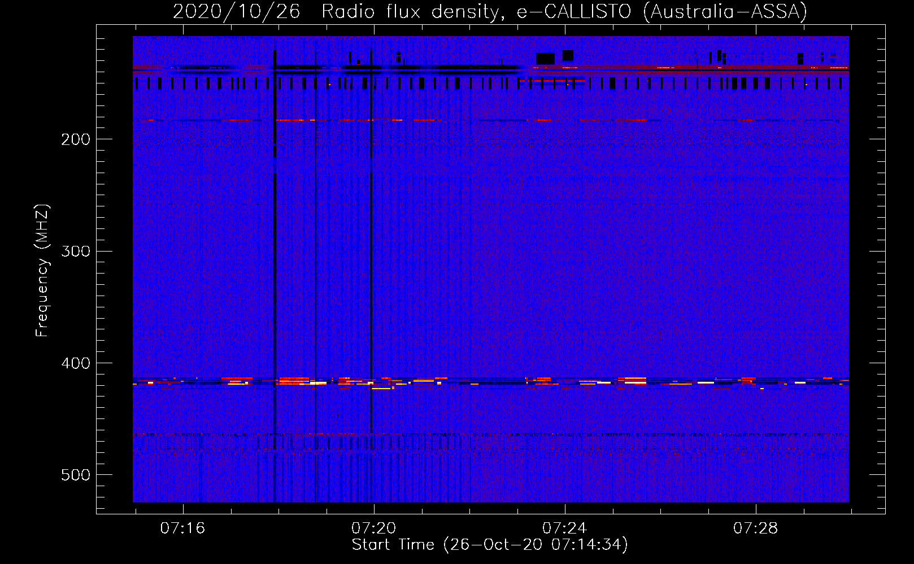Click the 300 frequency tick label

pos(76,251)
